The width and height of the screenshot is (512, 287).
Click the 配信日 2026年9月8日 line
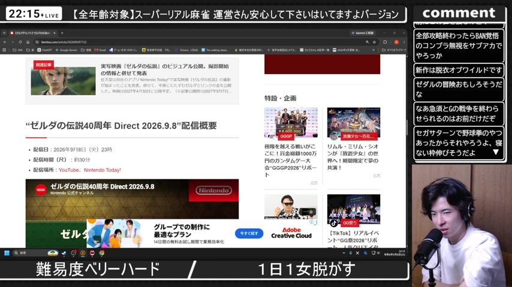tap(73, 149)
